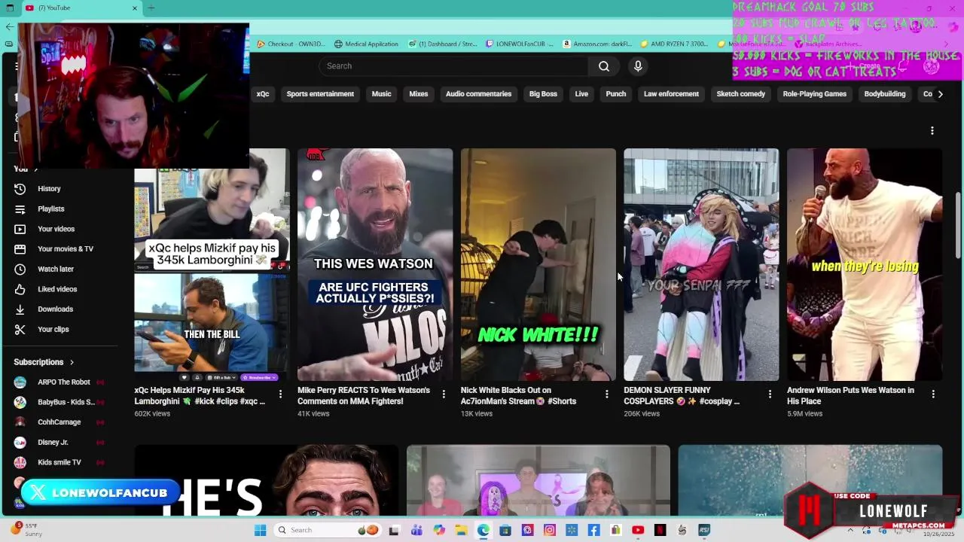
Task: Open the CohhCarnage subscription channel
Action: (59, 422)
